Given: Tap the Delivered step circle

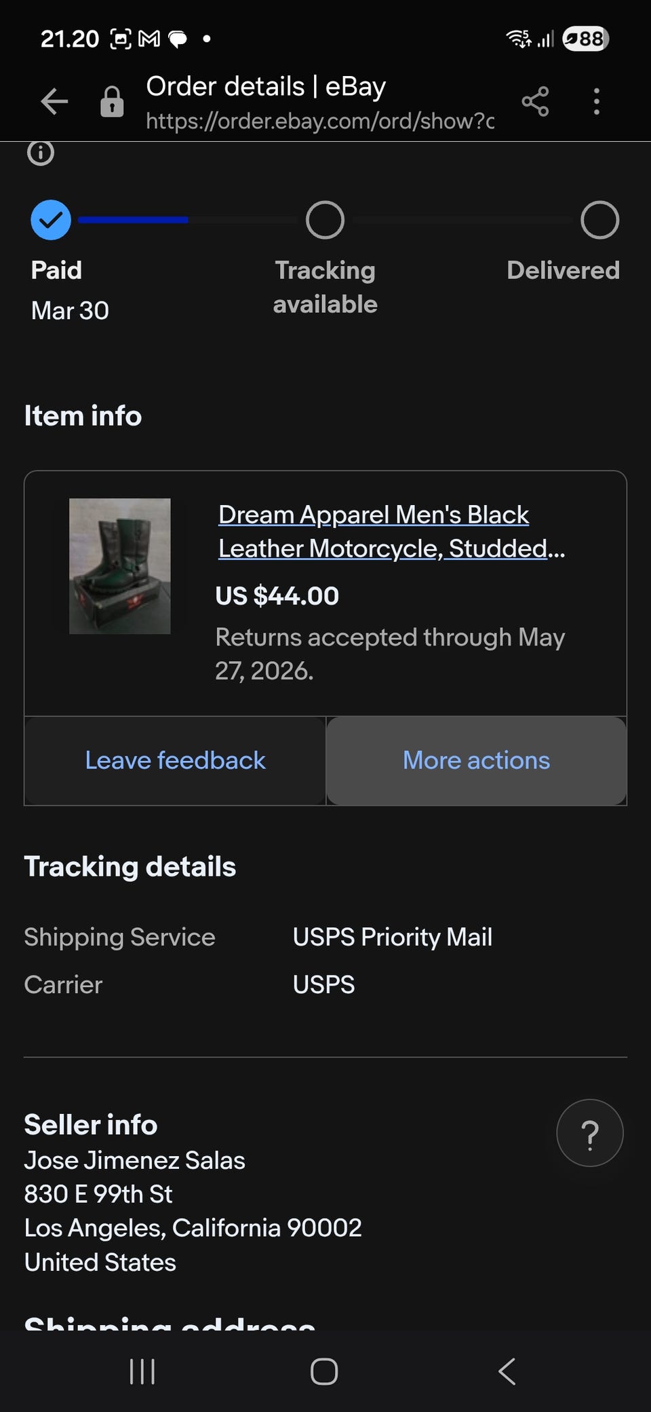Looking at the screenshot, I should 599,220.
